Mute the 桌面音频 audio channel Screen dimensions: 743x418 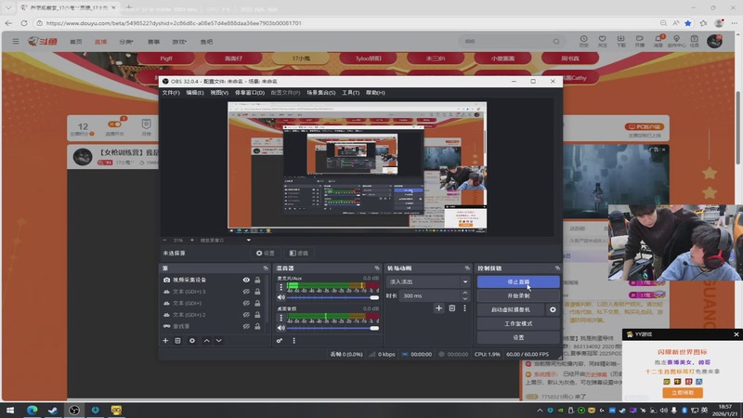click(x=281, y=328)
